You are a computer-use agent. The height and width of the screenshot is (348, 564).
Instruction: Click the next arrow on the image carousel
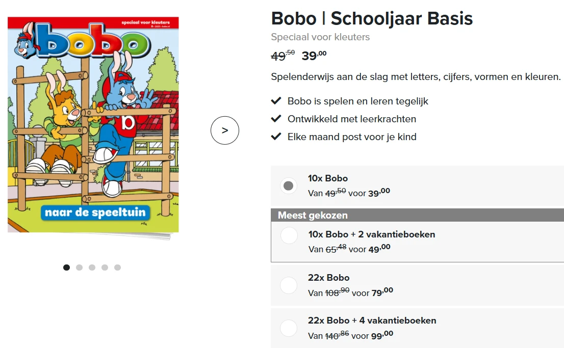(x=225, y=130)
